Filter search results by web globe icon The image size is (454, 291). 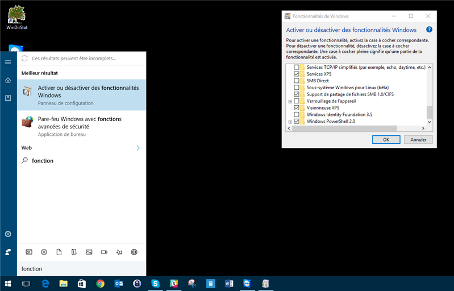pyautogui.click(x=134, y=252)
